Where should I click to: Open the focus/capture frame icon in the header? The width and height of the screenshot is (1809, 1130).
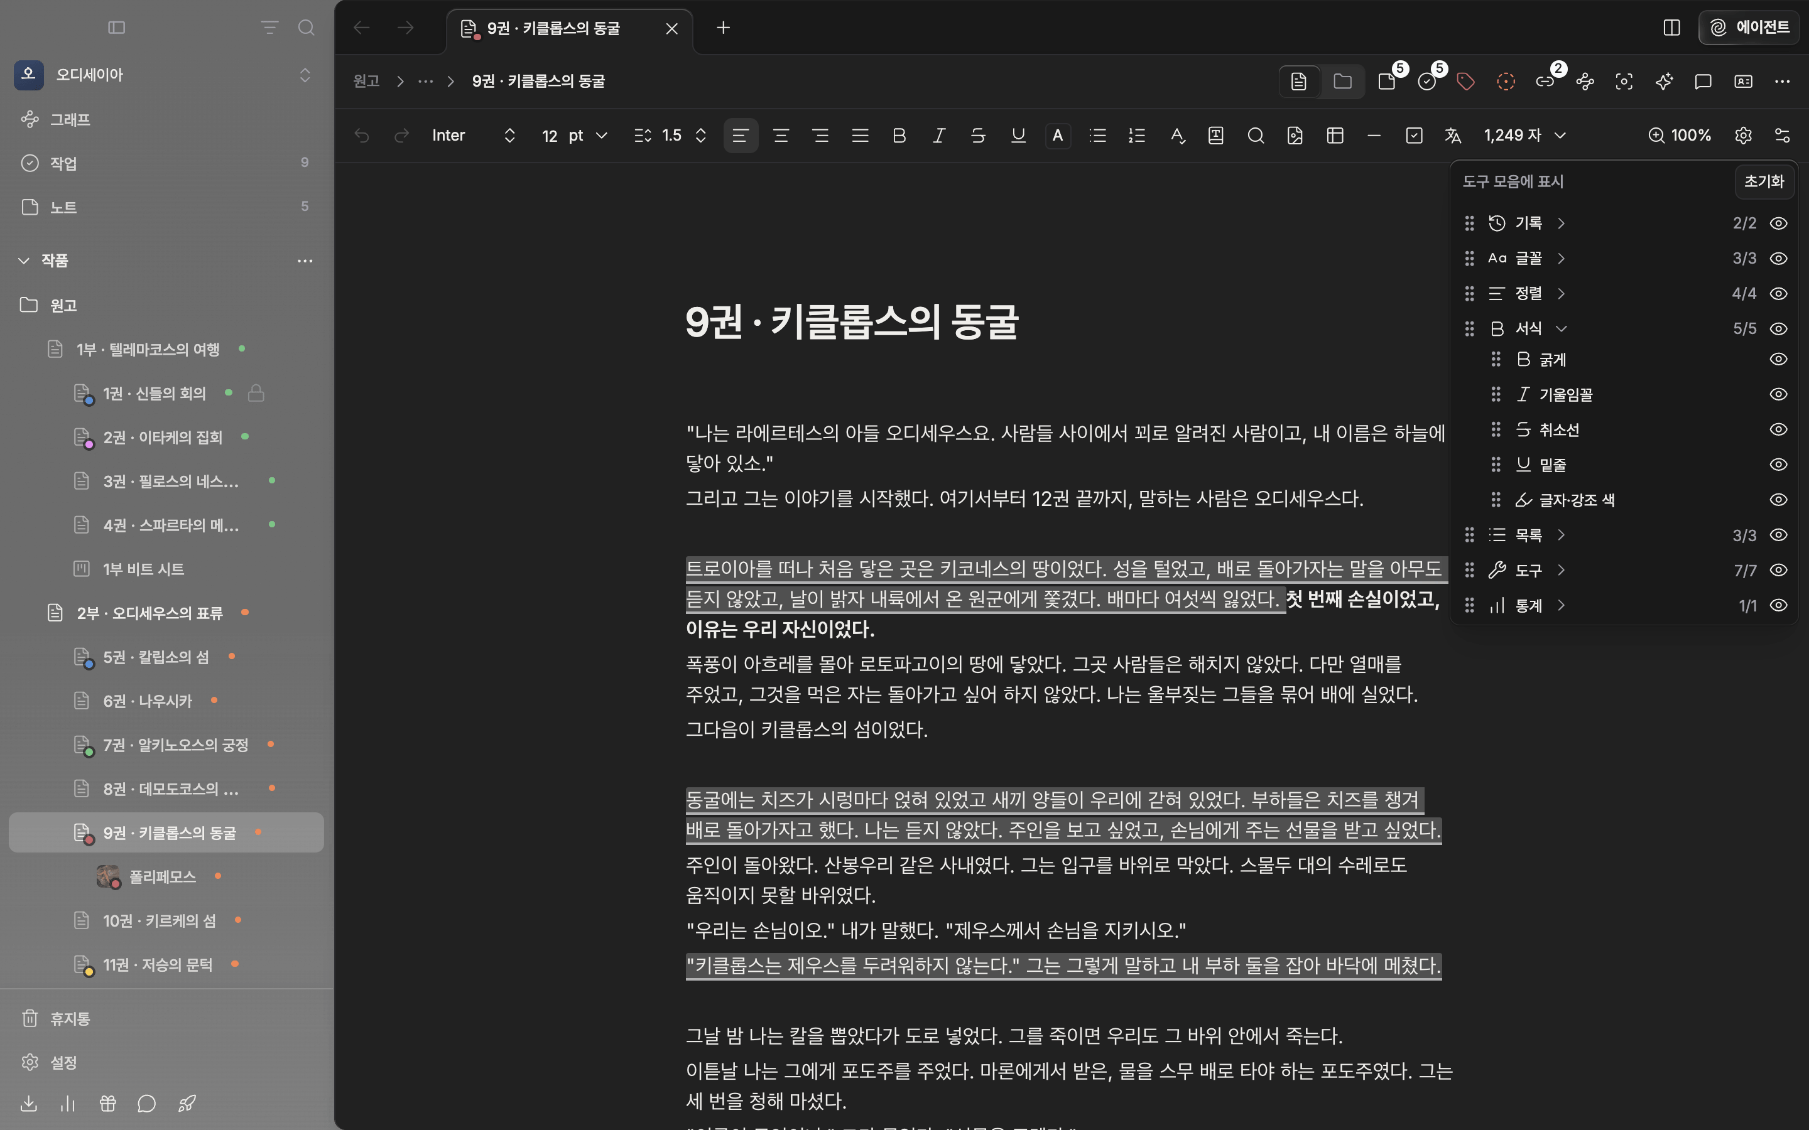(x=1624, y=82)
